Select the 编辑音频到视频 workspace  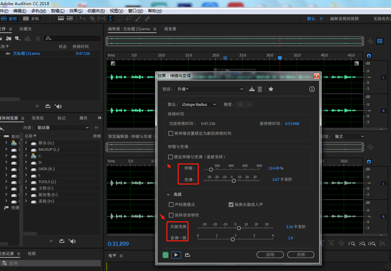click(344, 19)
